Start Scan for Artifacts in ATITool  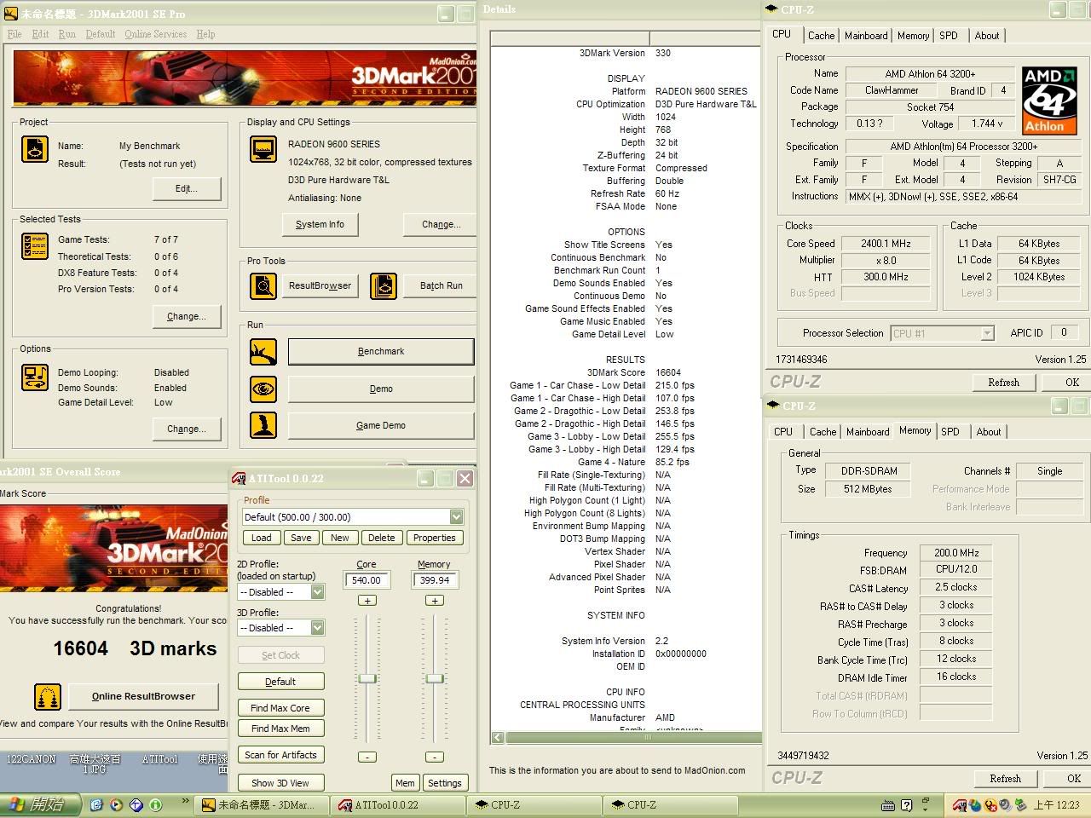281,754
